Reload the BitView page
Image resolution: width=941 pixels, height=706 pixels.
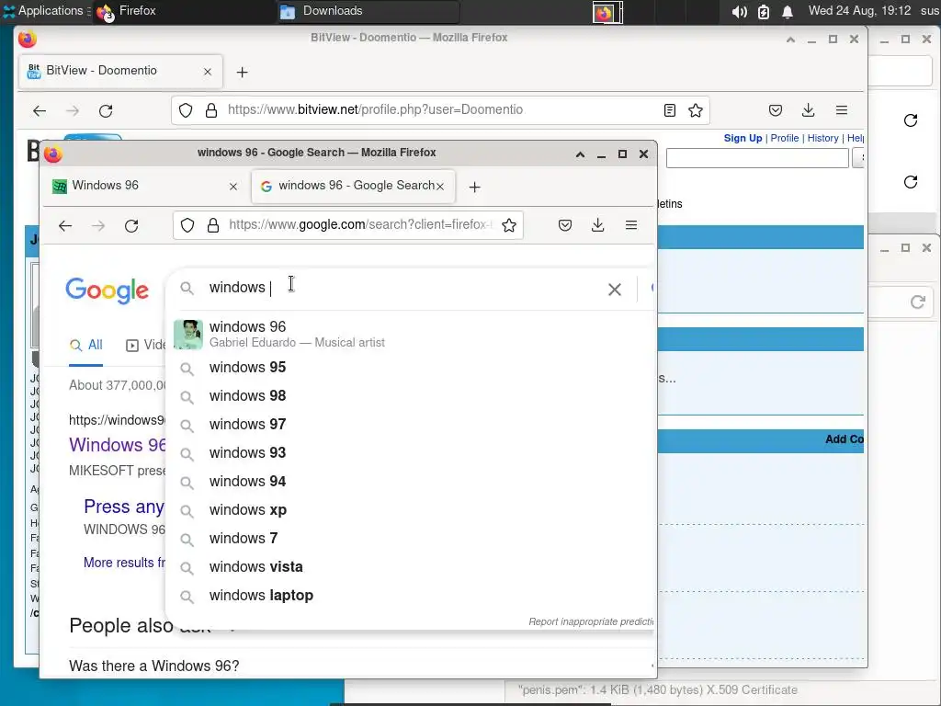(x=106, y=111)
